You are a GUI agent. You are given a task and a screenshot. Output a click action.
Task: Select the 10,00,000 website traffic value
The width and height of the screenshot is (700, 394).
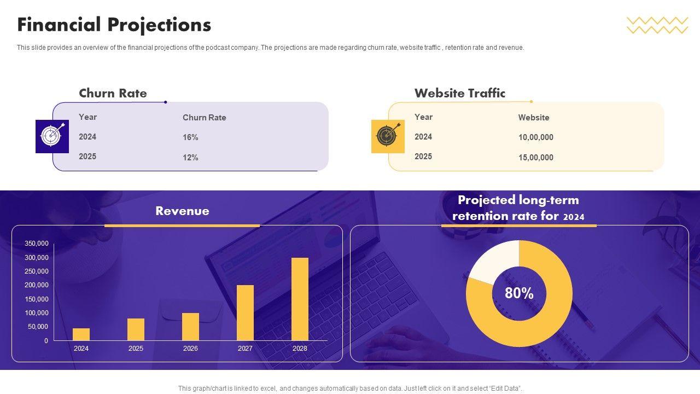(535, 137)
